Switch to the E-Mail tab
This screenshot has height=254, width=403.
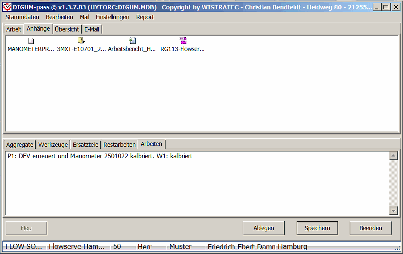[91, 29]
